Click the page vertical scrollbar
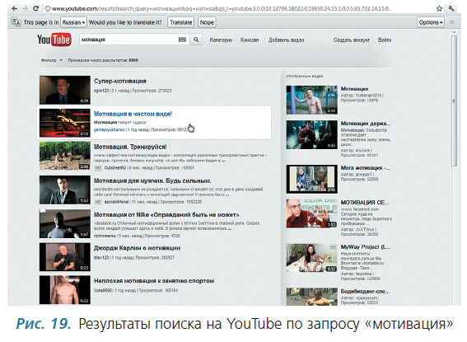 point(454,101)
